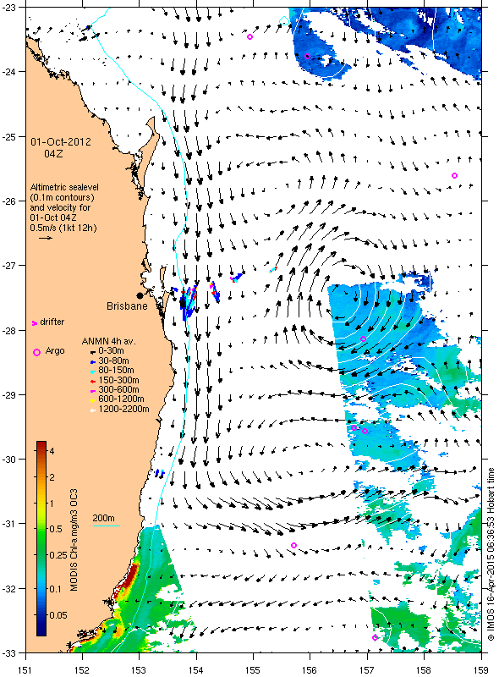Click the drifter legend label

52,322
